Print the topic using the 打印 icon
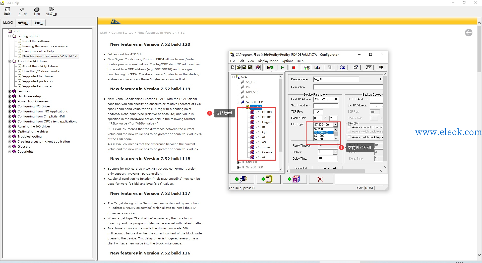482x263 pixels. (x=37, y=11)
